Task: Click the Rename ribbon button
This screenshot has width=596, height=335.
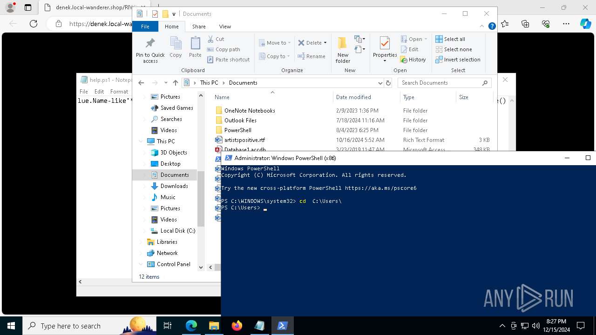Action: pyautogui.click(x=312, y=56)
